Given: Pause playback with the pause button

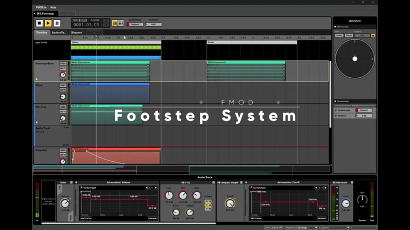Looking at the screenshot, I should pyautogui.click(x=57, y=23).
